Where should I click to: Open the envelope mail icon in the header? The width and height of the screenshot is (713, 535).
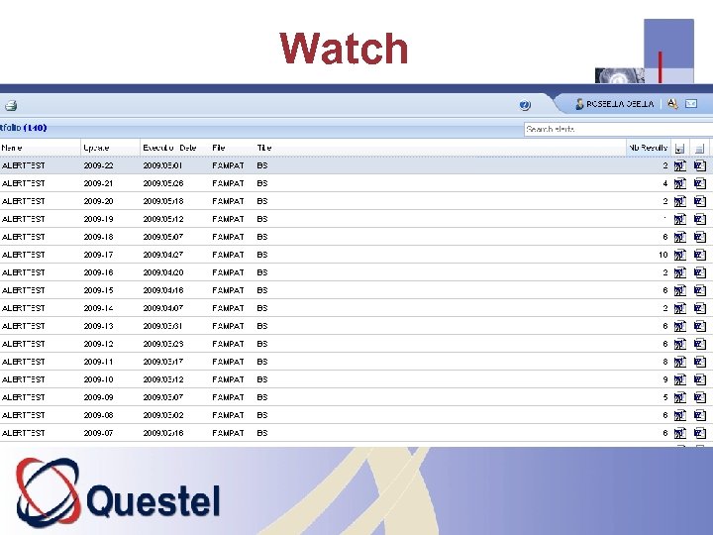coord(691,104)
